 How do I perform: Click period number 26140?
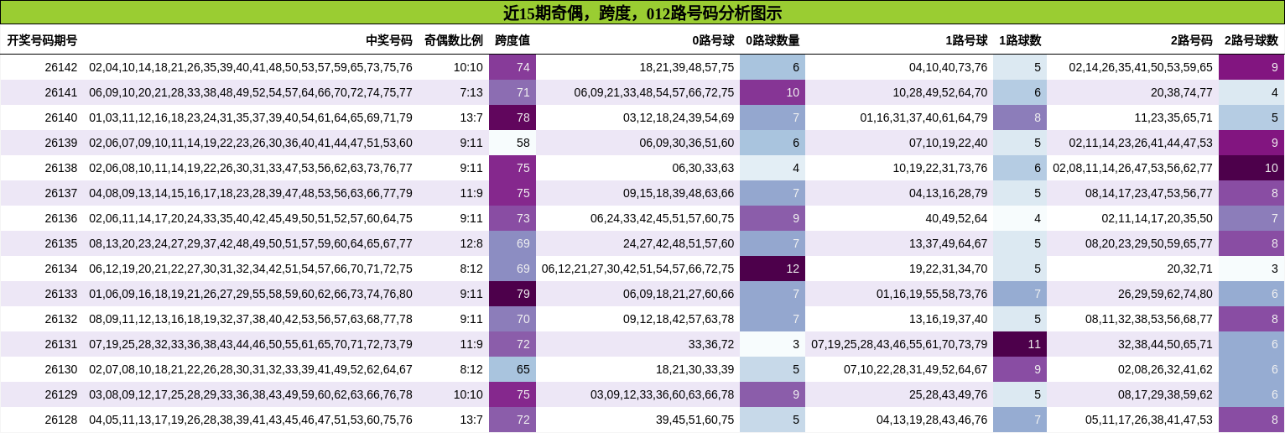(61, 117)
